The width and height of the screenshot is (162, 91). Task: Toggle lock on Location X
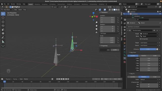118,18
